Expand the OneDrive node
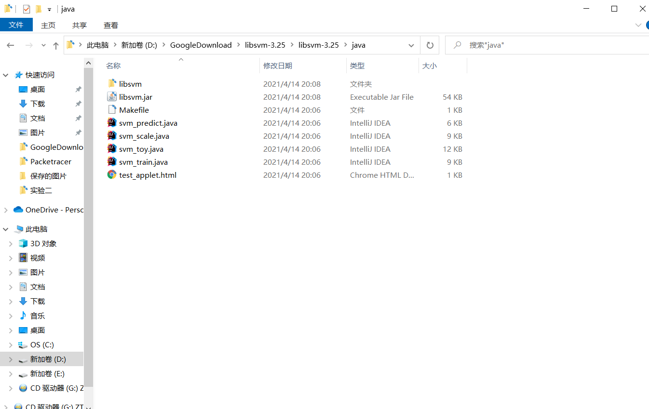This screenshot has width=649, height=409. (x=6, y=210)
